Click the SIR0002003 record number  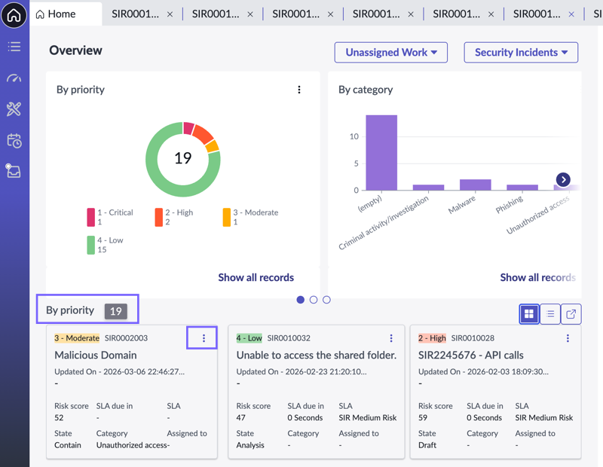126,338
